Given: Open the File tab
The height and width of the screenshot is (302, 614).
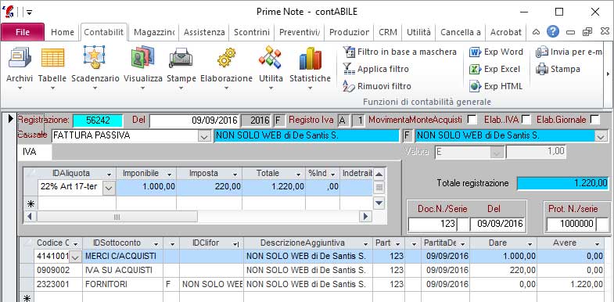Looking at the screenshot, I should tap(23, 32).
